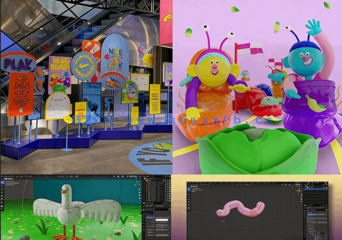This screenshot has height=240, width=342.
Task: Click the navigation gizmo in worm Blender viewport
Action: point(299,191)
